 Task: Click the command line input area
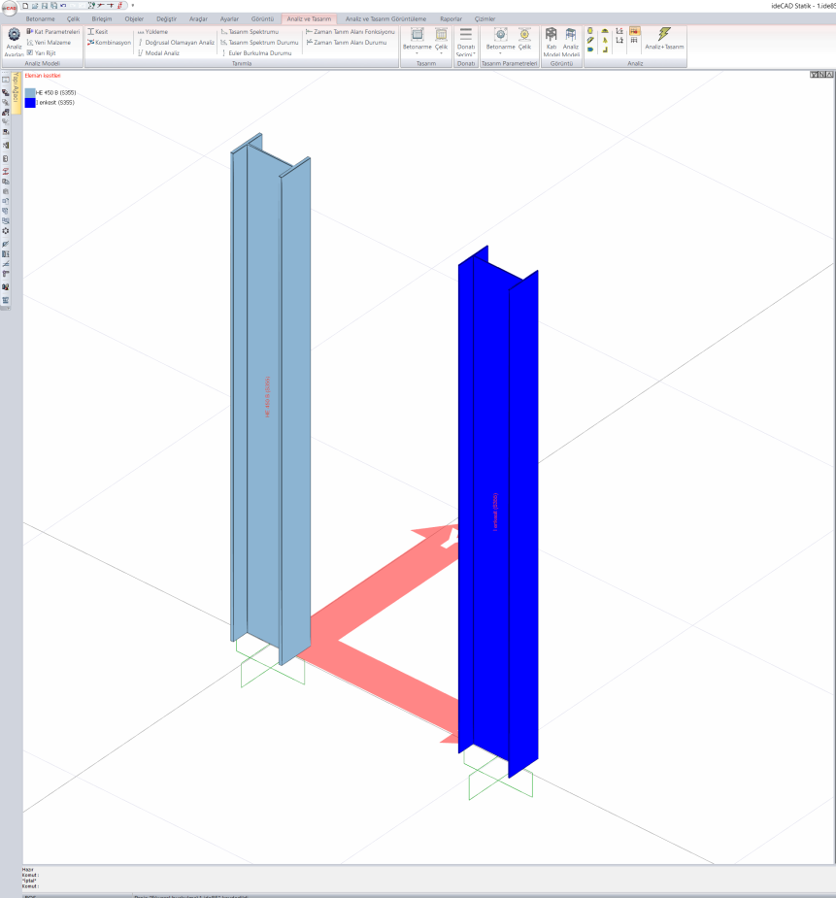(428, 878)
